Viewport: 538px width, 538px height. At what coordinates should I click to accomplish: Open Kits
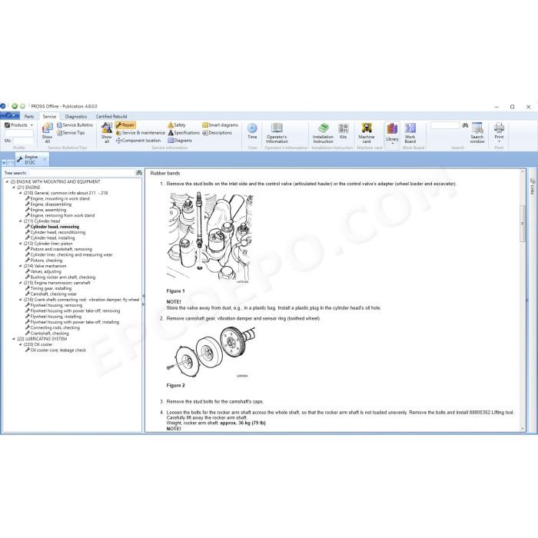pos(343,131)
